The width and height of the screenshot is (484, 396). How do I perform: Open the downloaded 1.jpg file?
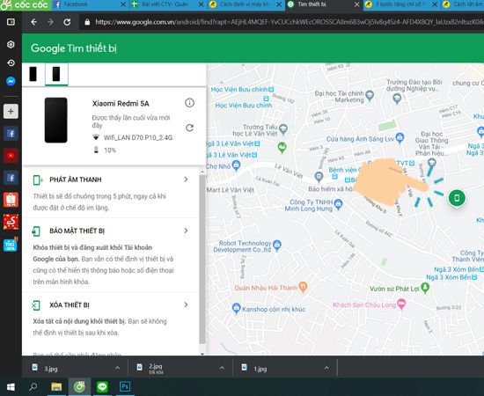coord(260,369)
